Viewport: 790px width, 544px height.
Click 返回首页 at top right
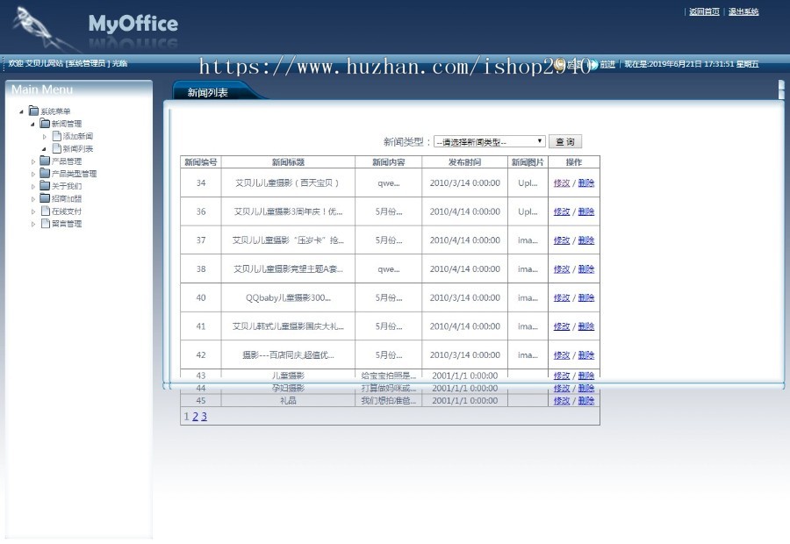(x=703, y=11)
